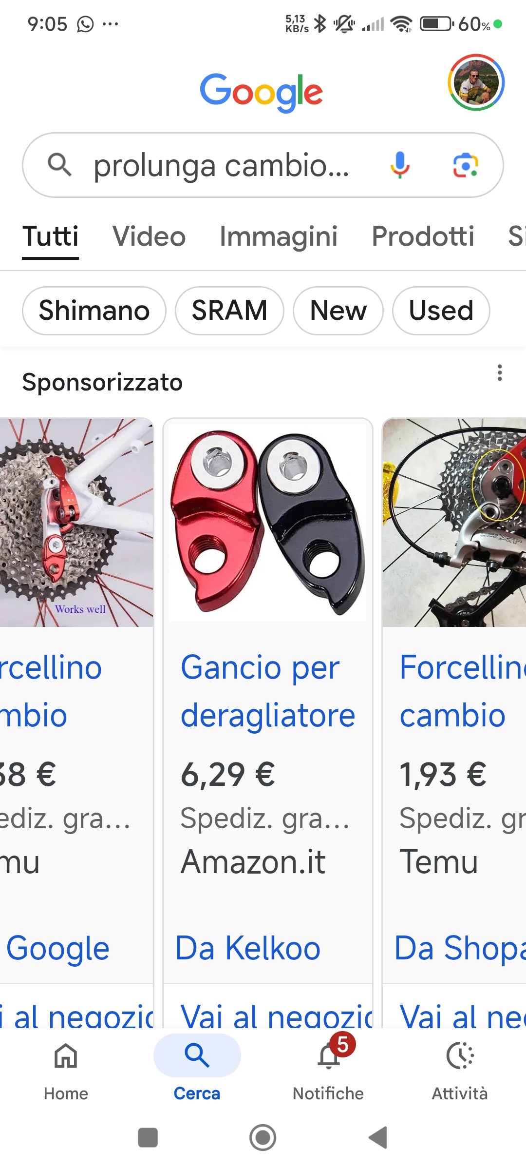Toggle the SRAM filter chip
This screenshot has height=1170, width=526.
tap(229, 311)
